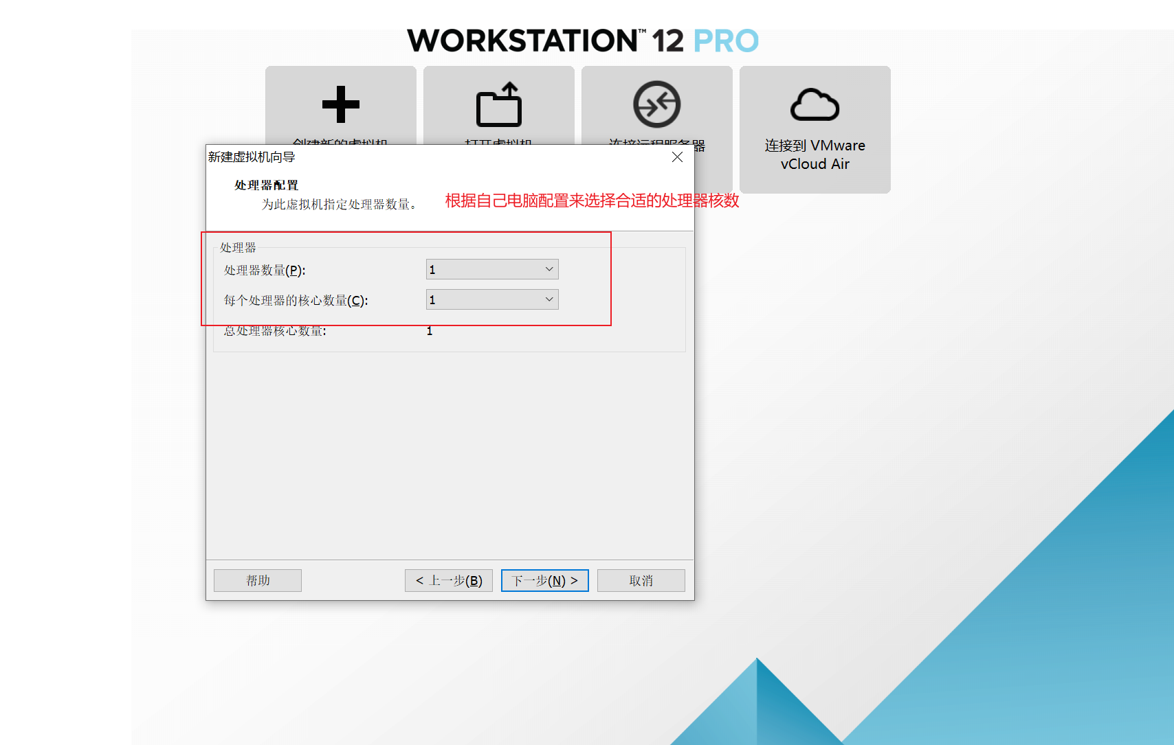Click the connect to remote server icon
Image resolution: width=1174 pixels, height=745 pixels.
657,104
